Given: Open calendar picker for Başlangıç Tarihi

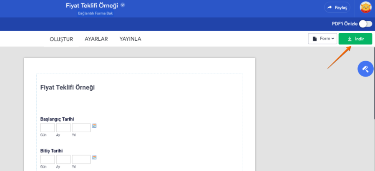Looking at the screenshot, I should click(x=95, y=126).
